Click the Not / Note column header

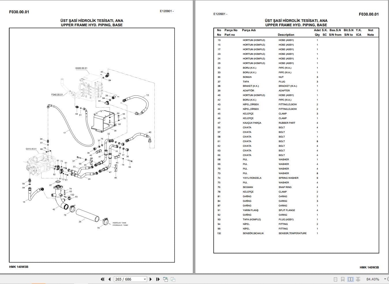pos(371,32)
